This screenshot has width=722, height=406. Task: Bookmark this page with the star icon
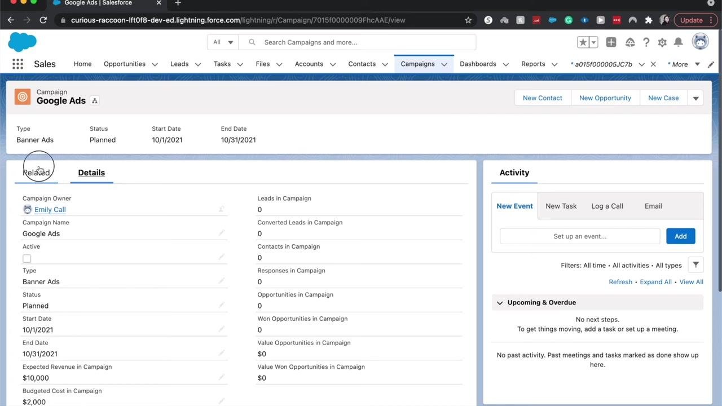(468, 20)
